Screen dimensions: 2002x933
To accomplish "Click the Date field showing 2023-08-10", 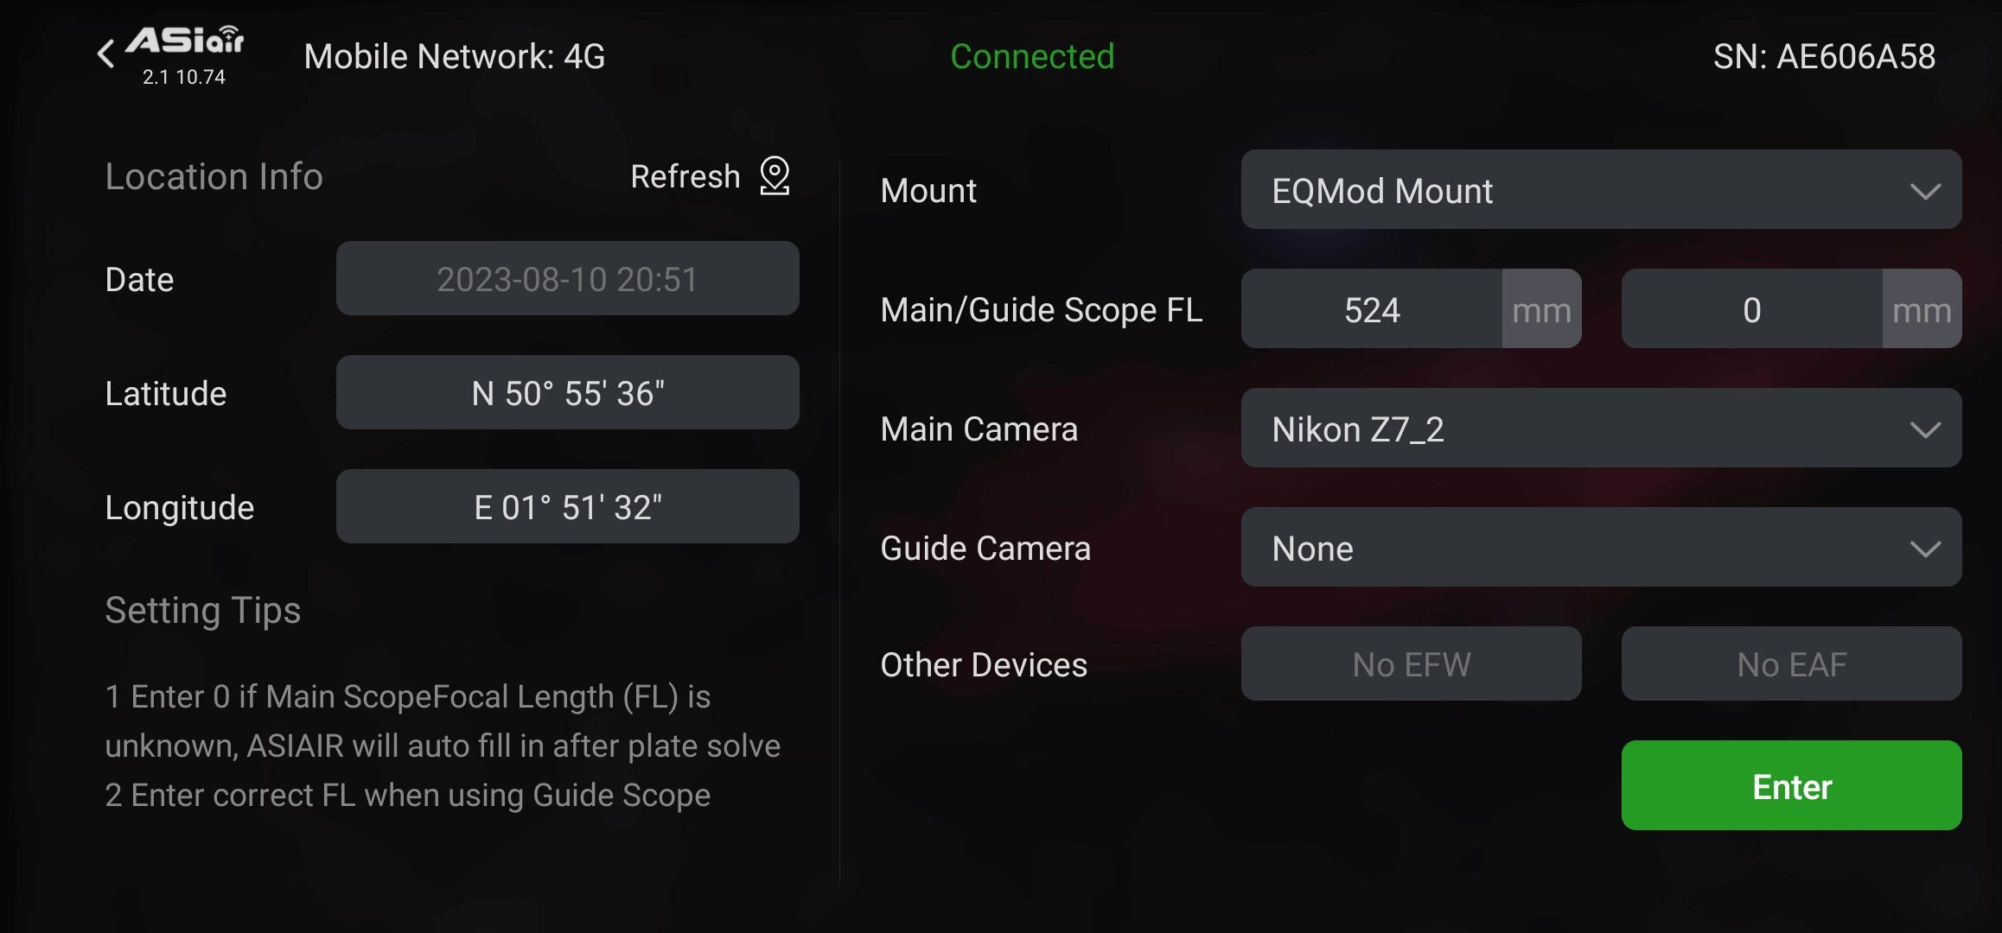I will tap(567, 279).
